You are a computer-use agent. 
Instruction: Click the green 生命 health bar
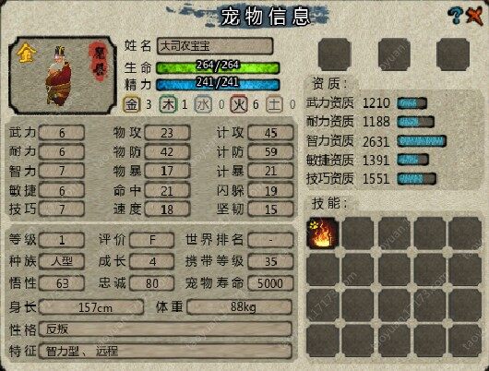click(x=218, y=67)
